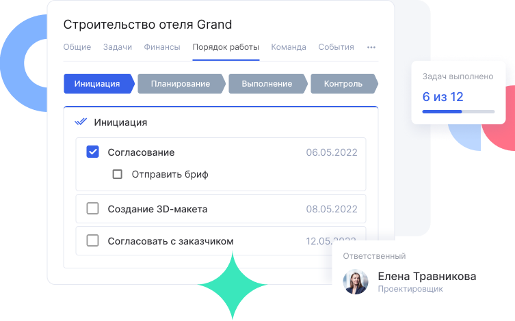Switch to the События tab

[x=336, y=47]
